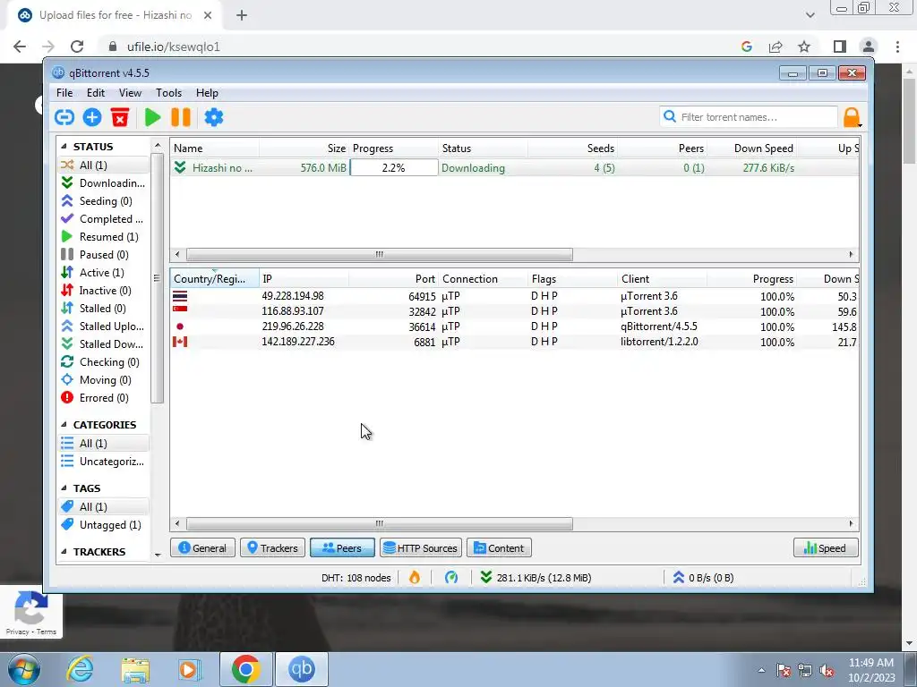Switch to the Trackers tab
The width and height of the screenshot is (917, 687).
click(272, 548)
